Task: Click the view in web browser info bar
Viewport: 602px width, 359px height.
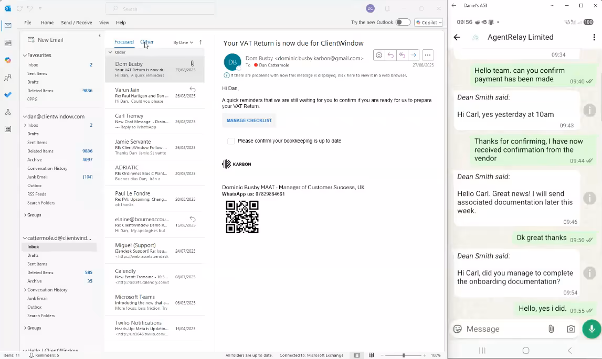Action: (315, 75)
